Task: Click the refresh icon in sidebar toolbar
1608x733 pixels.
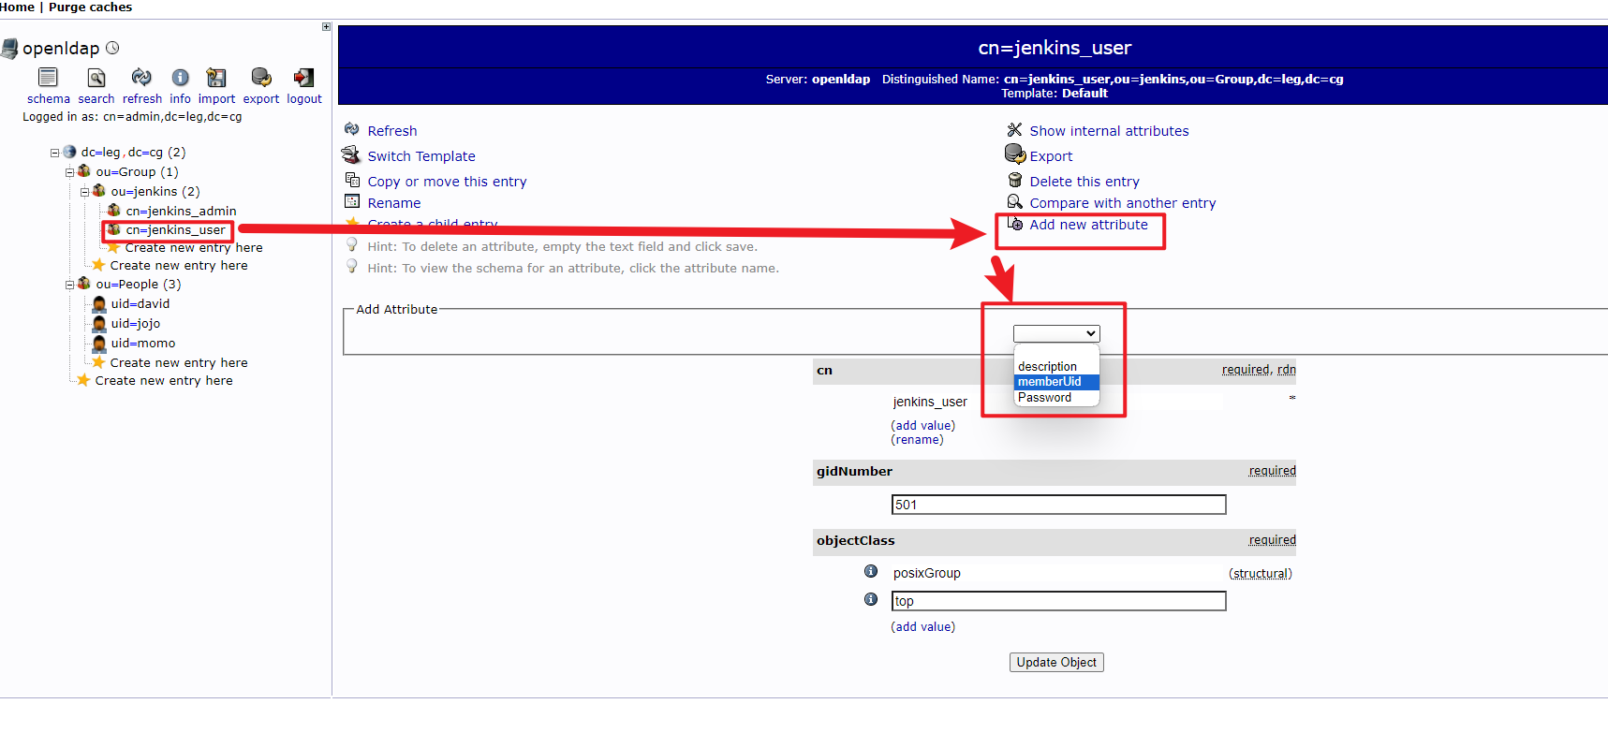Action: point(141,78)
